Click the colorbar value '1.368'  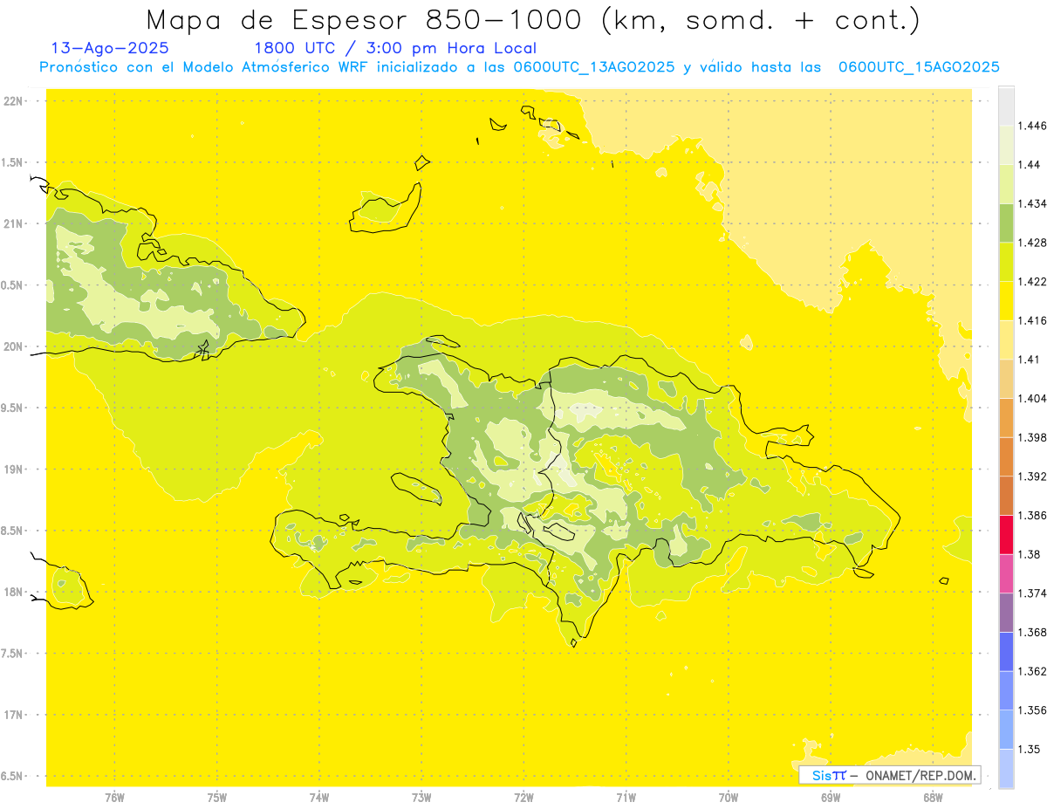pos(1033,632)
